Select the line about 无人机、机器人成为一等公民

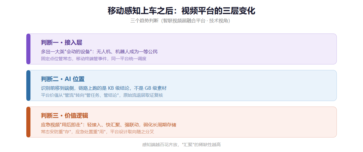tap(99, 52)
